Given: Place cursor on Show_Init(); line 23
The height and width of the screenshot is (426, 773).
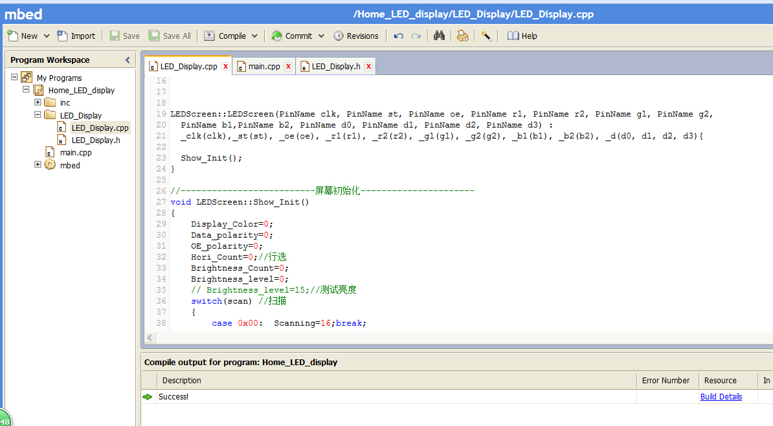Looking at the screenshot, I should (x=211, y=158).
